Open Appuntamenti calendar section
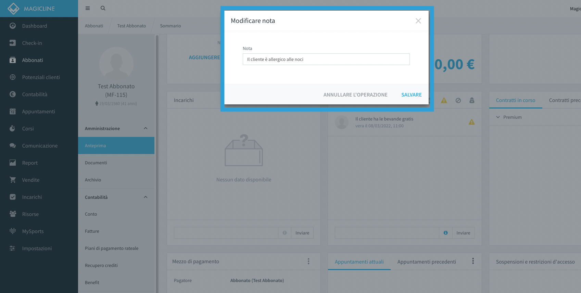 [x=39, y=111]
